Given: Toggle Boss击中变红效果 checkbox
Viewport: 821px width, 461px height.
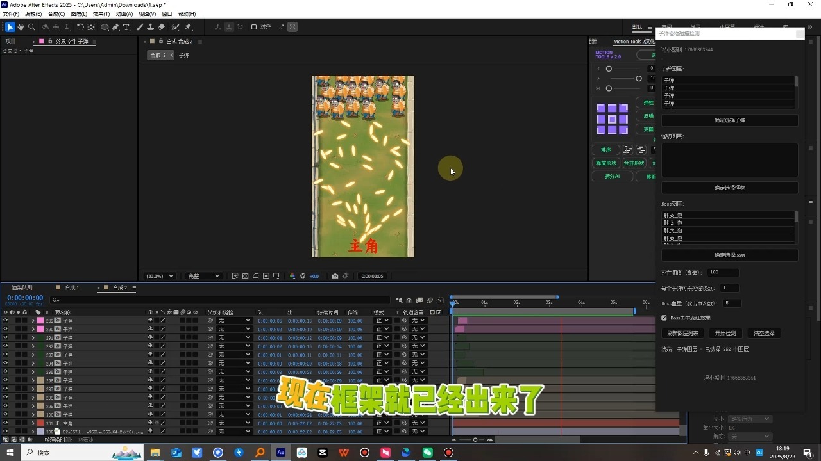Looking at the screenshot, I should click(x=664, y=318).
